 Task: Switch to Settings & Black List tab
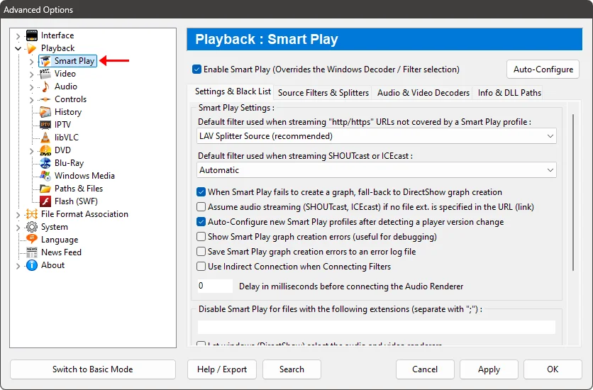tap(233, 92)
